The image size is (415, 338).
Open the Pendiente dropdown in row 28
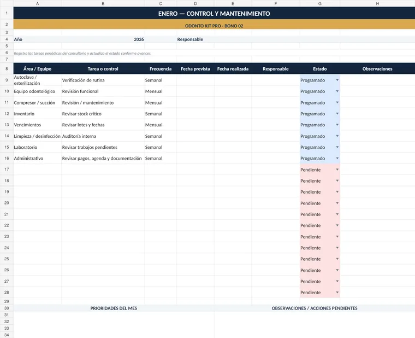(x=337, y=293)
